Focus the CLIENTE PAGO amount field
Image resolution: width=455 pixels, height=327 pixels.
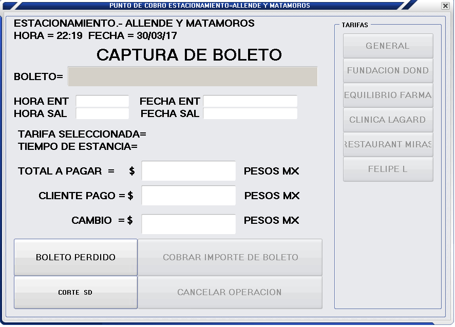[188, 196]
